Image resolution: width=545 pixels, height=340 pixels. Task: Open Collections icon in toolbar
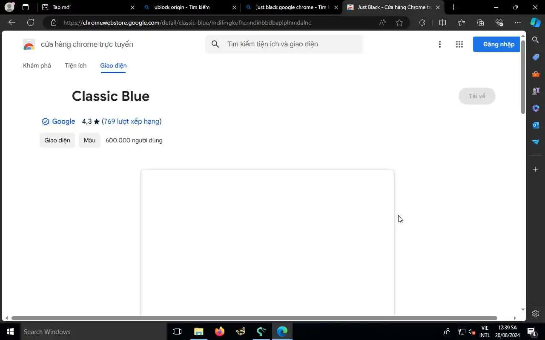pos(480,23)
